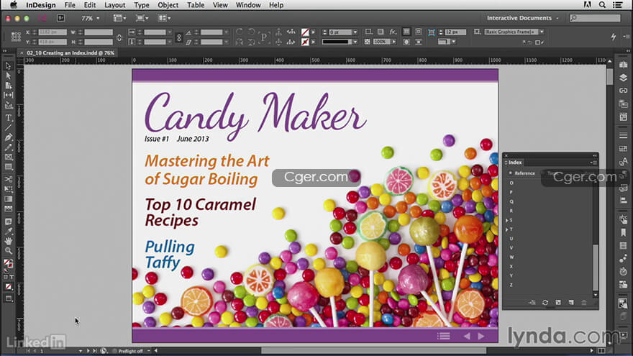Select the Rectangle Frame tool
Image resolution: width=633 pixels, height=356 pixels.
[x=8, y=157]
